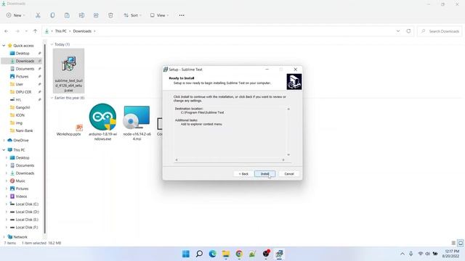
Task: Click the Forward navigation arrow
Action: point(17,31)
